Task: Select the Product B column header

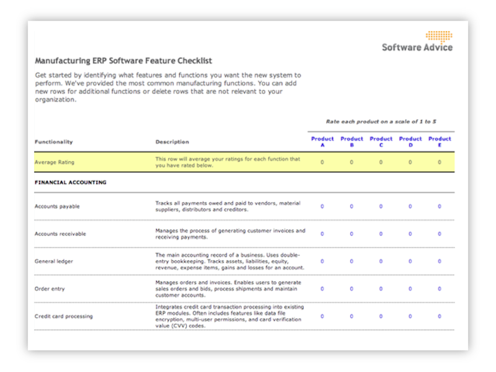Action: click(352, 141)
